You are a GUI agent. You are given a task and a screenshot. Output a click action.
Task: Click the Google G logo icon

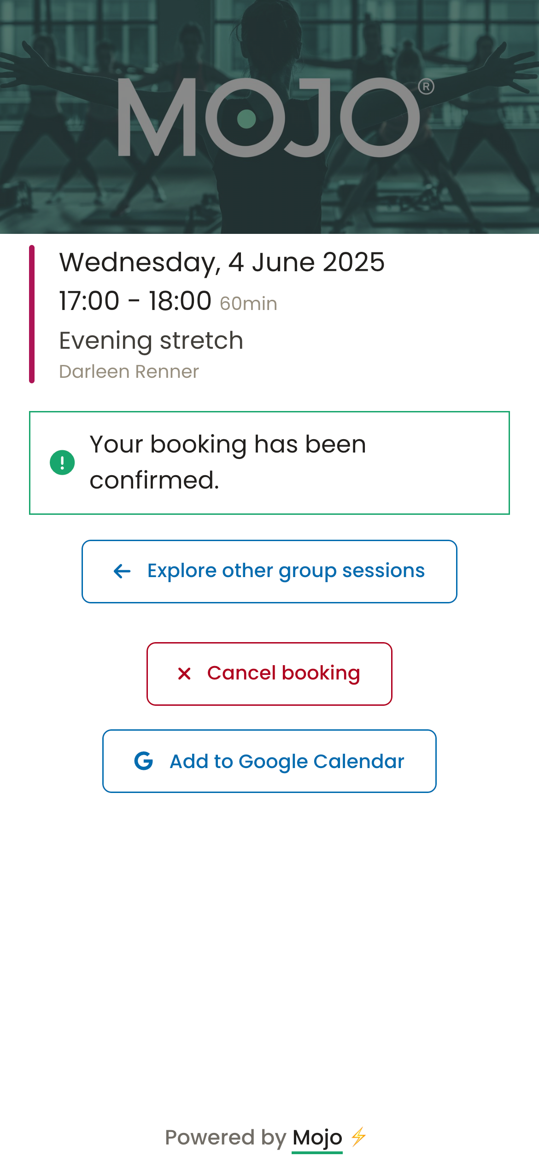pyautogui.click(x=144, y=761)
